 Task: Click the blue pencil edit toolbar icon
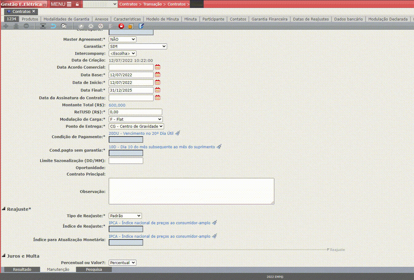click(141, 26)
